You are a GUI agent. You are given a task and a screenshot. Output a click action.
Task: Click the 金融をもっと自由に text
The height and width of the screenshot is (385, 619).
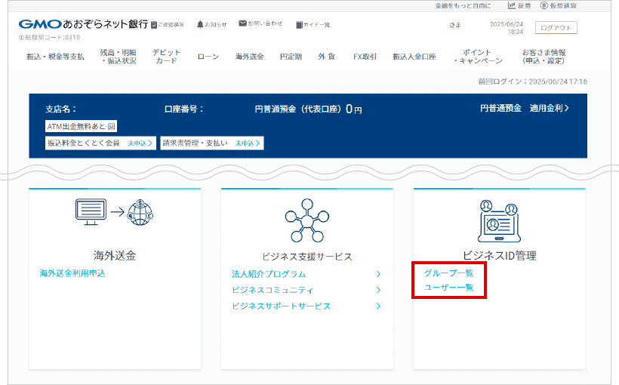[463, 5]
